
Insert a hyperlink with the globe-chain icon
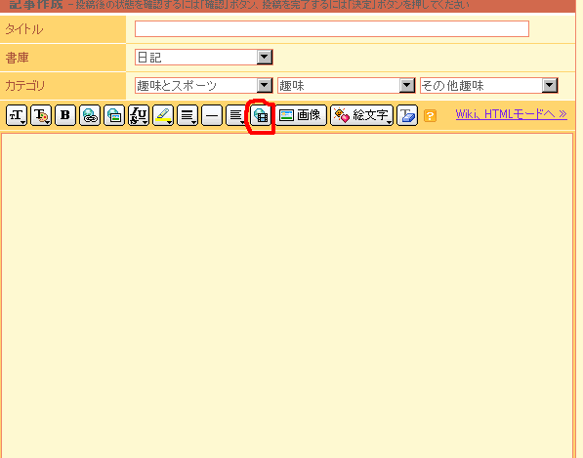pos(90,115)
